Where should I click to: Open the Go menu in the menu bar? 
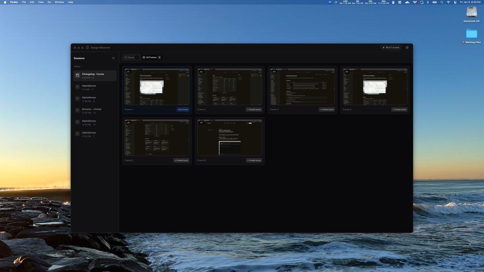click(x=49, y=2)
